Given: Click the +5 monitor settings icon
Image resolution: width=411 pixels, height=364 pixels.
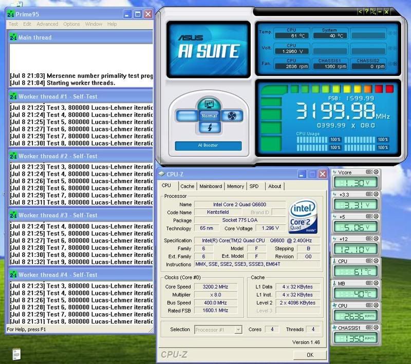Looking at the screenshot, I should [x=369, y=216].
